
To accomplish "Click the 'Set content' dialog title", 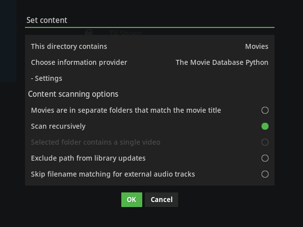I will 47,20.
